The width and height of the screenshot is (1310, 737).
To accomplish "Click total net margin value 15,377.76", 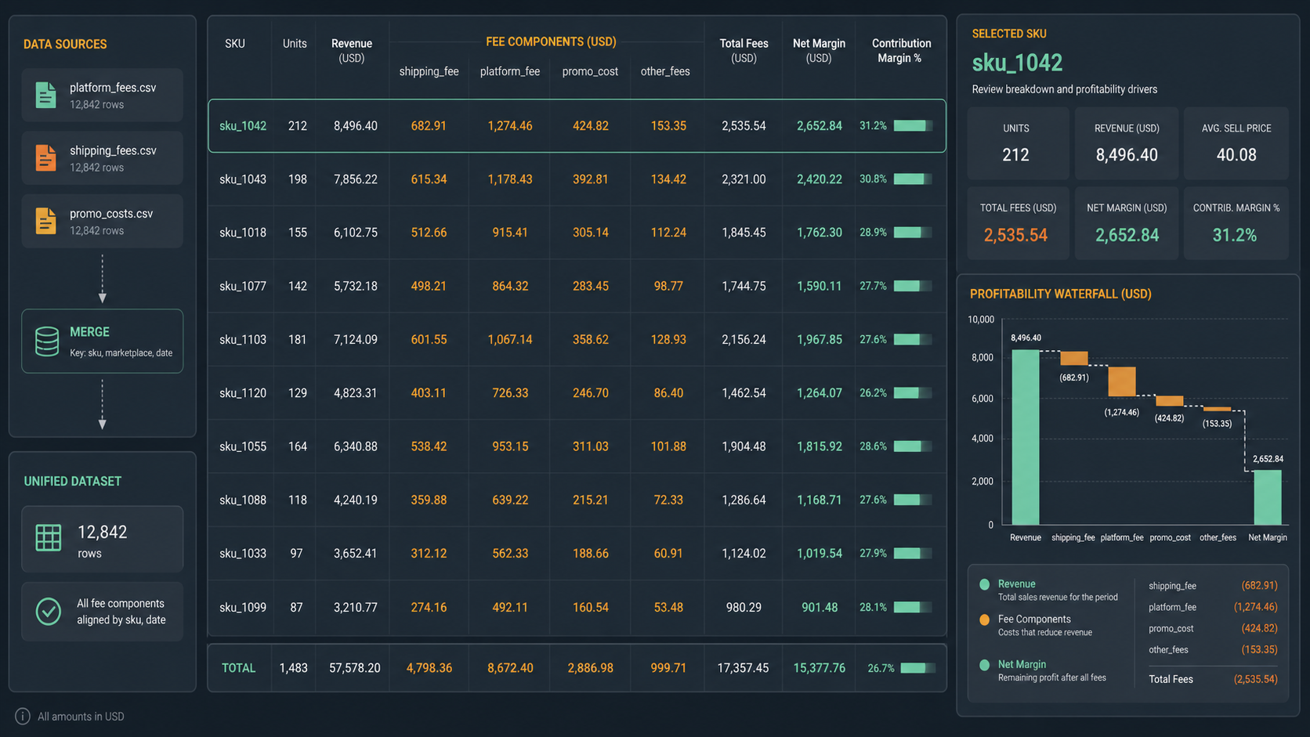I will pyautogui.click(x=819, y=668).
